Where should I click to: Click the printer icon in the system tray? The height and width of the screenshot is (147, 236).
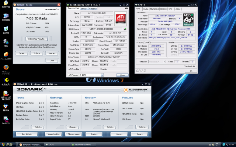pyautogui.click(x=210, y=144)
